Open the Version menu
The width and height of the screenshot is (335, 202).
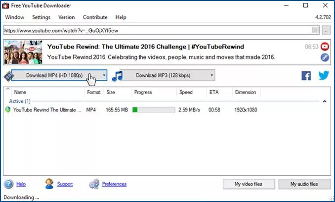(66, 17)
